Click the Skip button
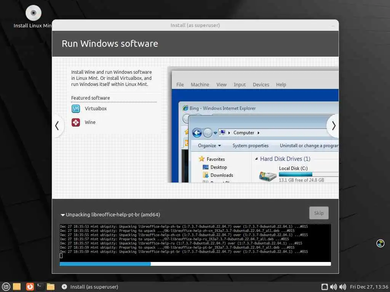Viewport: 390px width, 292px height. tap(319, 213)
